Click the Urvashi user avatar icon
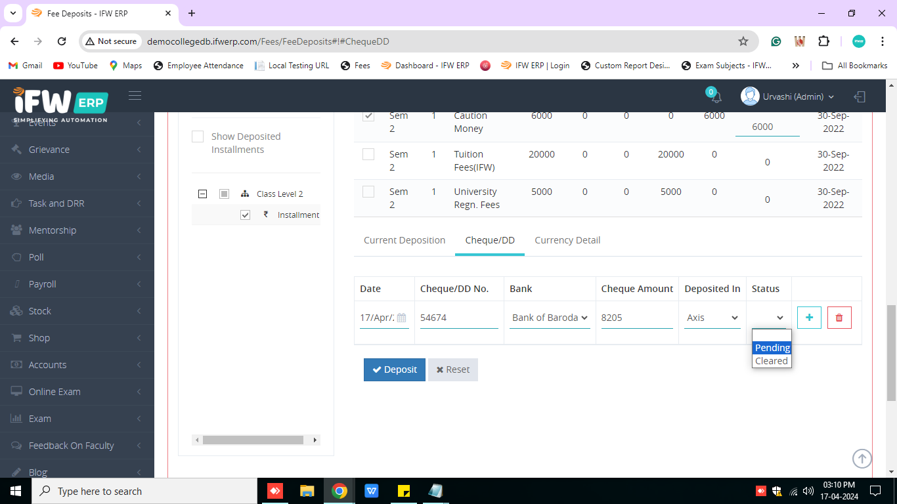This screenshot has width=897, height=504. pyautogui.click(x=750, y=96)
